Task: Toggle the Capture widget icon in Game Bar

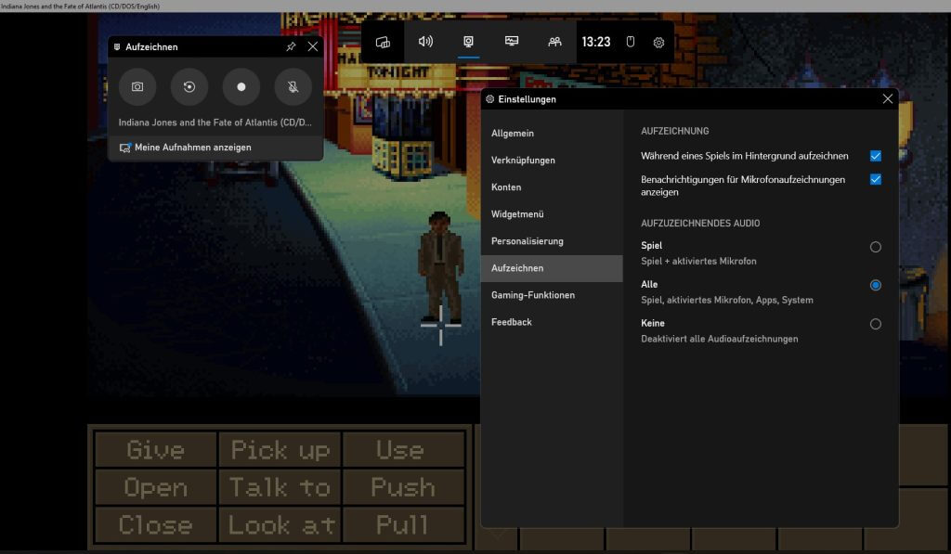Action: pos(468,42)
